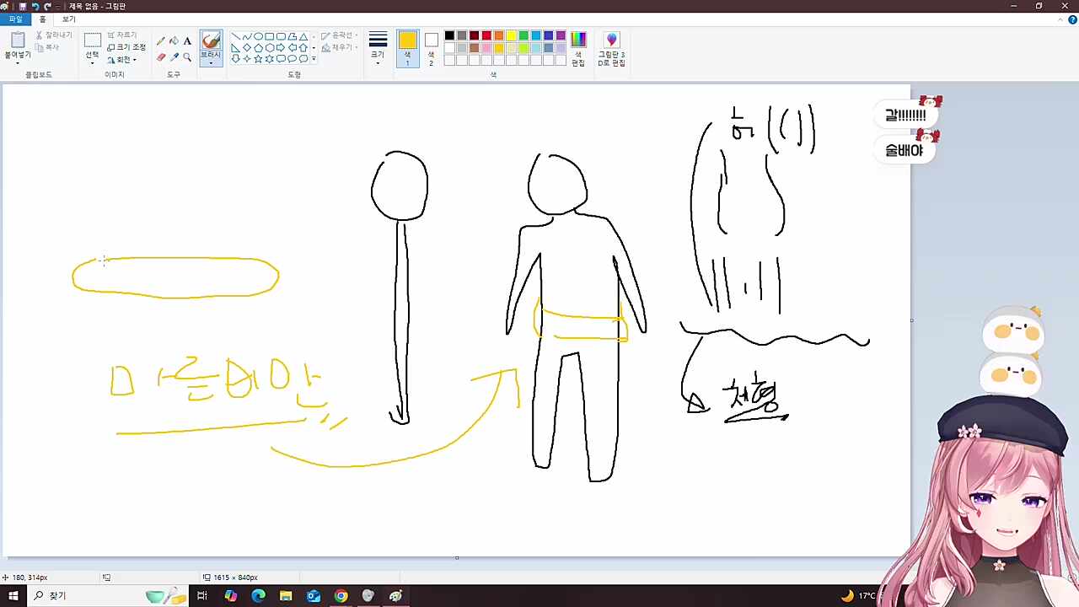
Task: Open the shape Fill (채우기) dropdown
Action: pyautogui.click(x=339, y=48)
